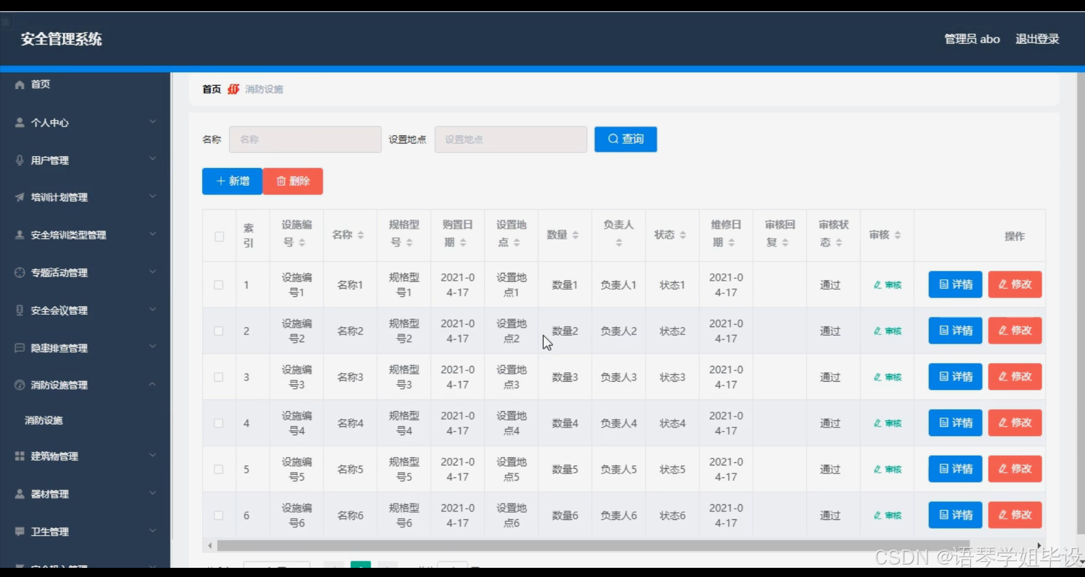This screenshot has width=1085, height=577.
Task: Click 首页 in the breadcrumb
Action: [x=212, y=89]
